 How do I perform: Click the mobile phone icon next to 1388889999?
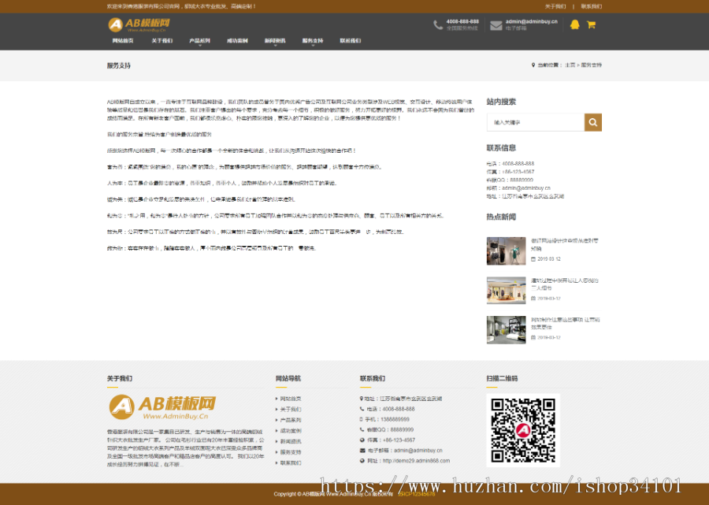362,419
